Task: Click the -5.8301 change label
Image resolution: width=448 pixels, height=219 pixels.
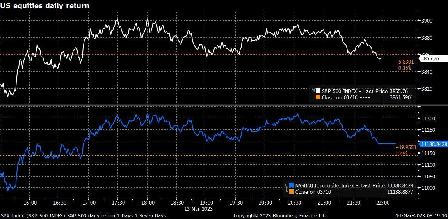Action: tap(404, 62)
